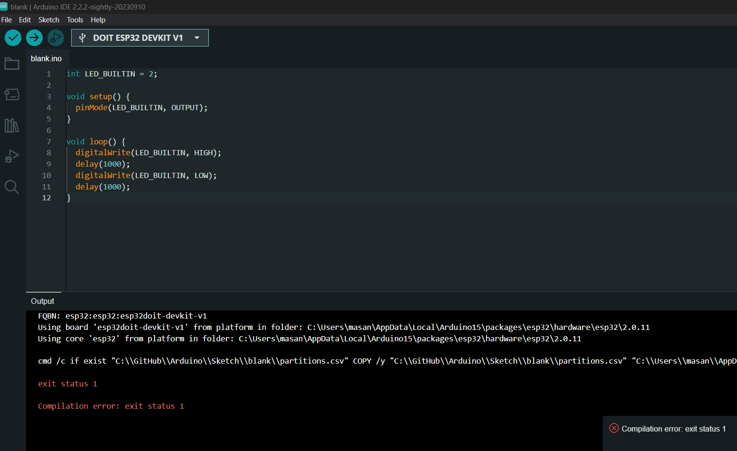Click the Verify sketch checkmark button
The width and height of the screenshot is (737, 451).
coord(13,38)
